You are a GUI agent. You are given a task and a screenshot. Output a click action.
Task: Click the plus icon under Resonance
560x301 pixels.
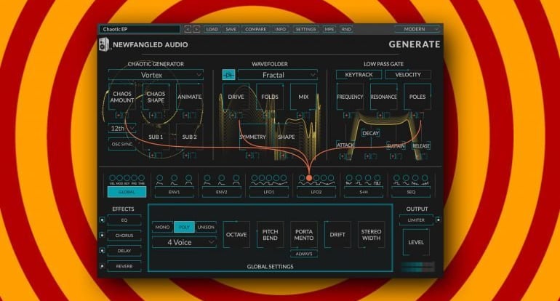point(380,115)
